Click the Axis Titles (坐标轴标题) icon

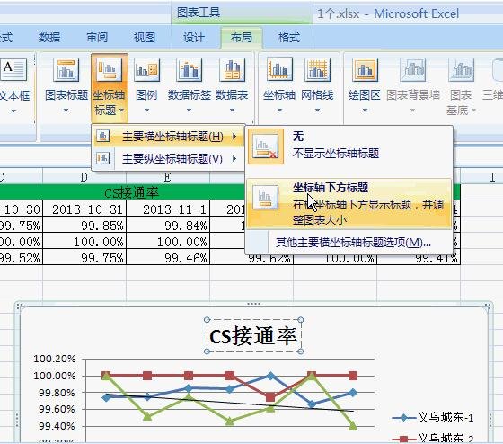tap(109, 69)
